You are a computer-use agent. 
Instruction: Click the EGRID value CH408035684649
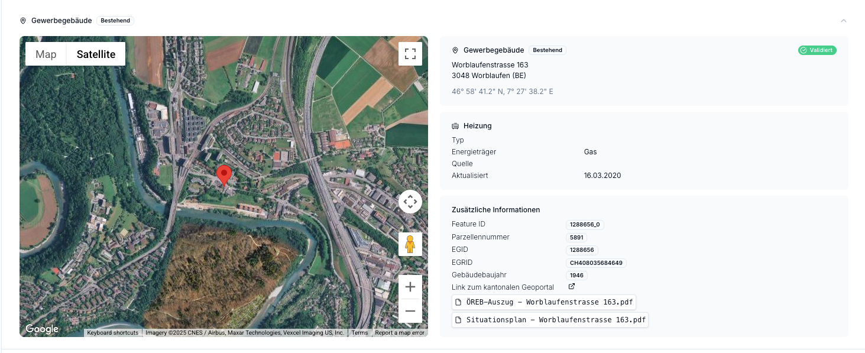(x=596, y=263)
